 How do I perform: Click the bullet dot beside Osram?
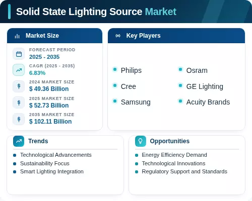[180, 69]
